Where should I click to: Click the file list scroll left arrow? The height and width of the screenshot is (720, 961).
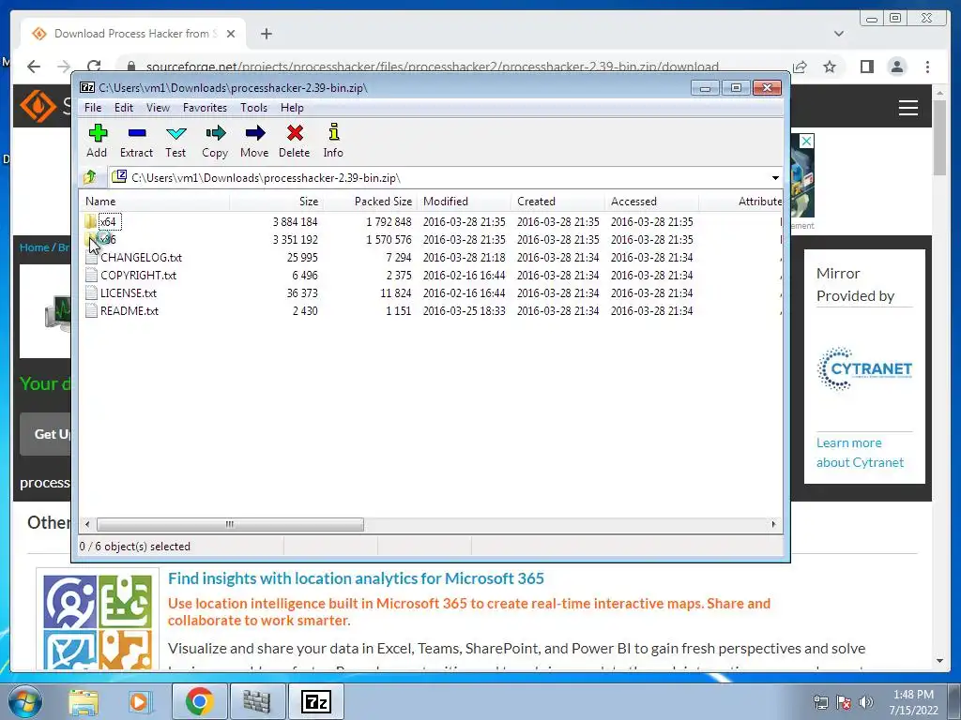[87, 525]
